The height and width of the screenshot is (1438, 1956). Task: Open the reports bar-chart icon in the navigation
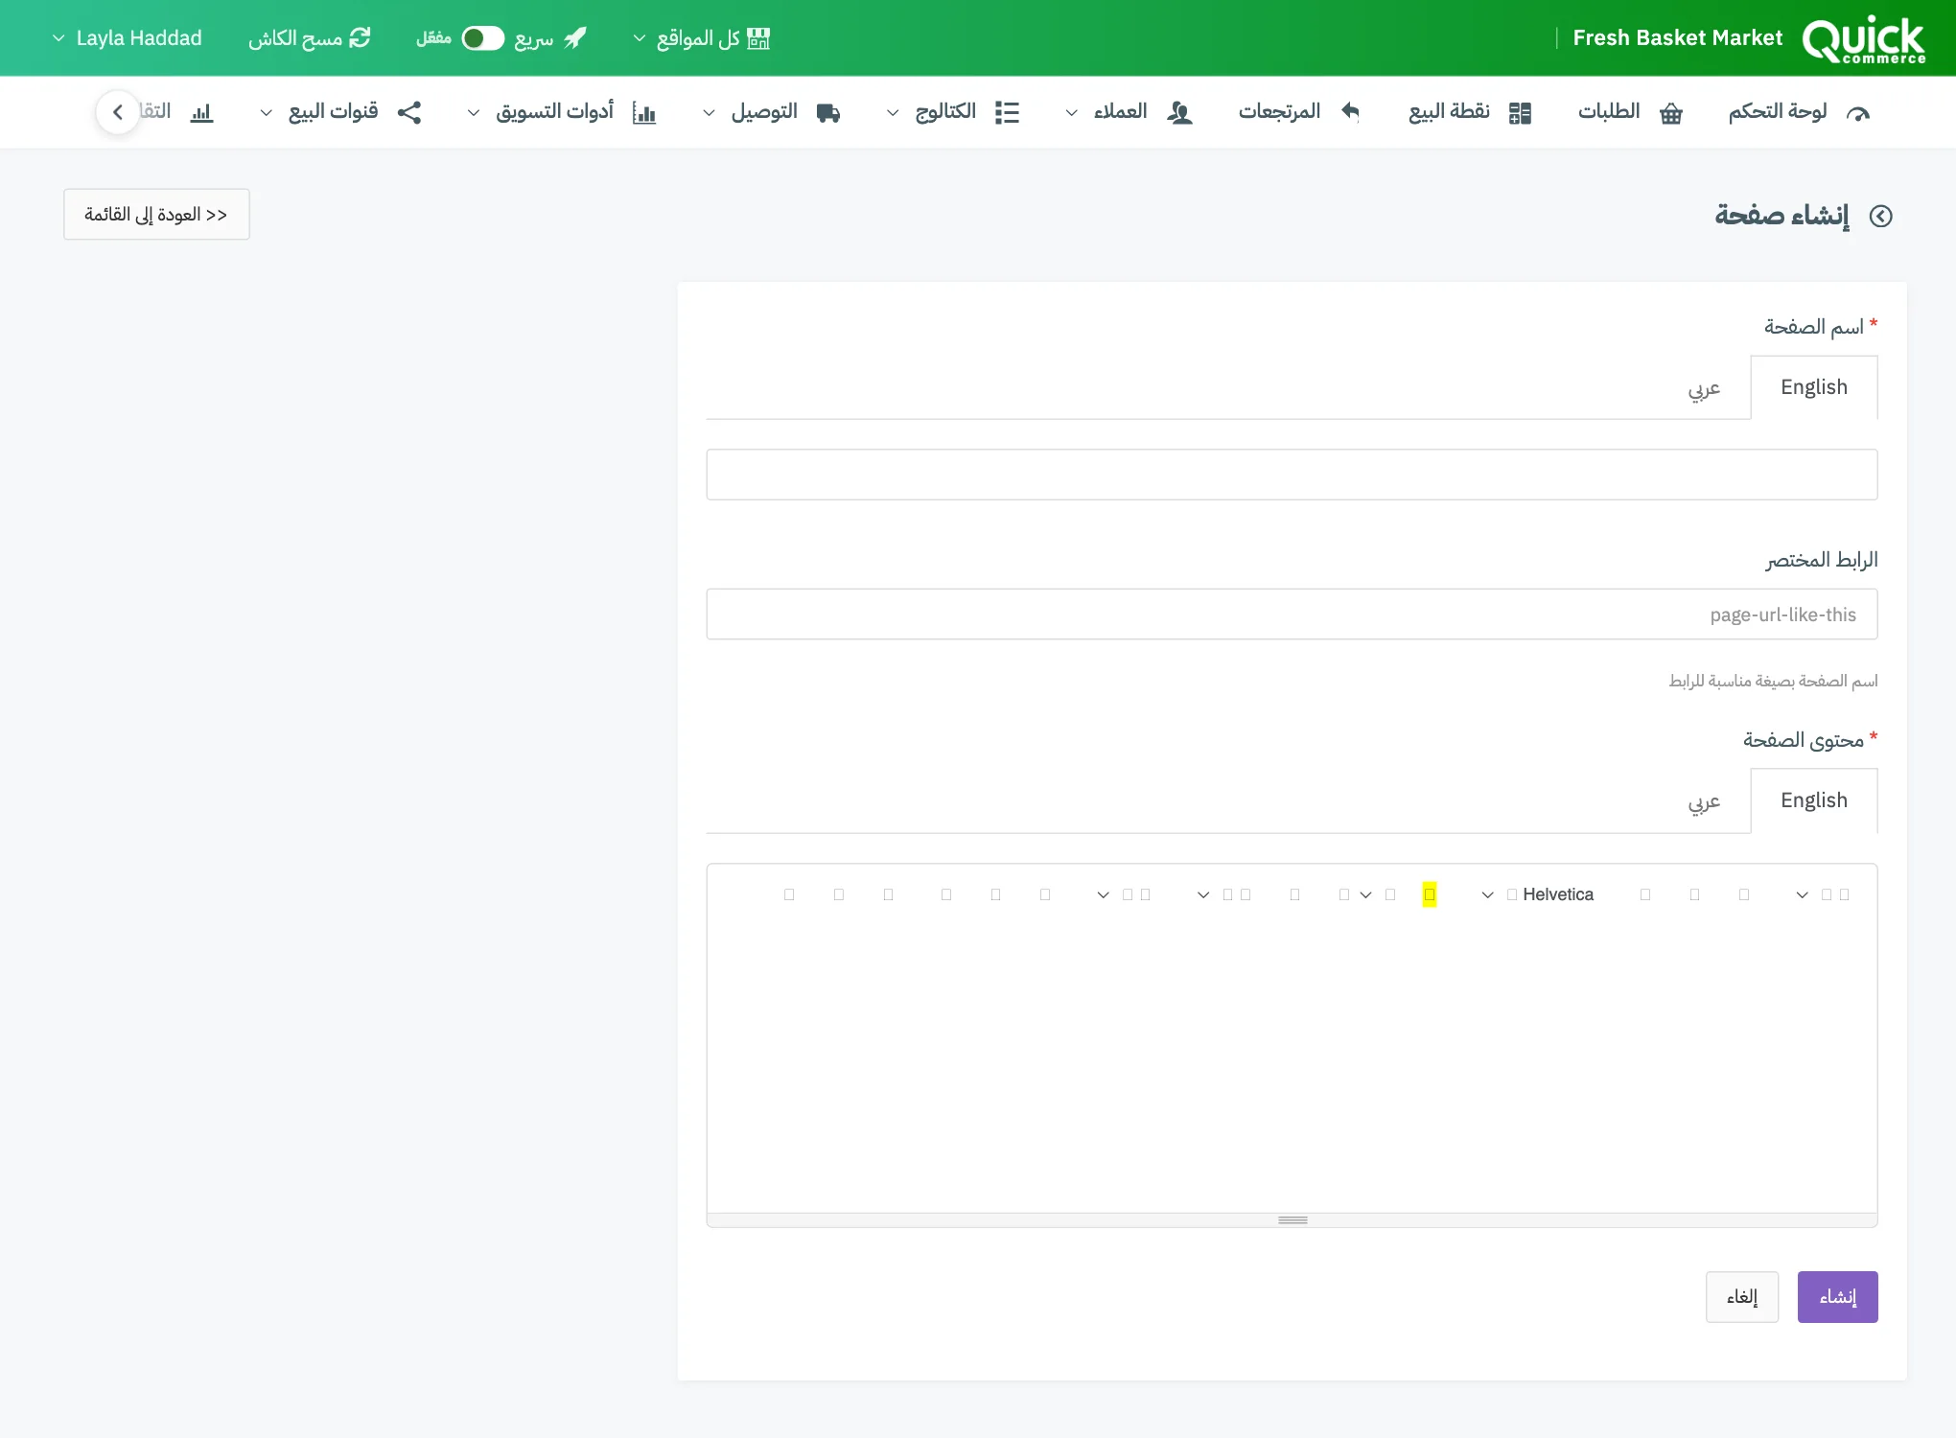[x=201, y=113]
